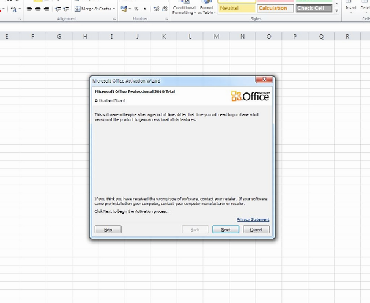Select column O header

click(x=268, y=37)
